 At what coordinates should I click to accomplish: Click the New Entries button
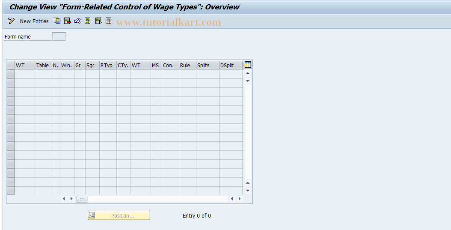coord(34,21)
